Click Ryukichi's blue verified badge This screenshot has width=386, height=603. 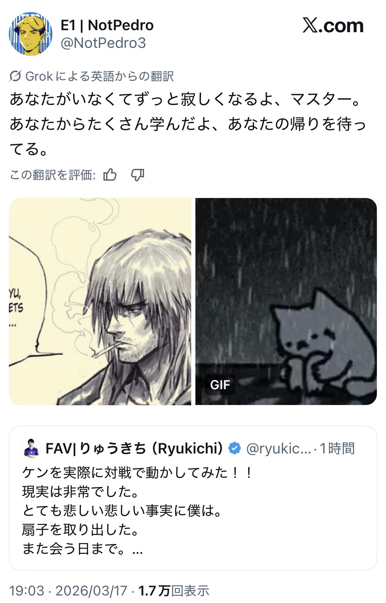point(234,448)
